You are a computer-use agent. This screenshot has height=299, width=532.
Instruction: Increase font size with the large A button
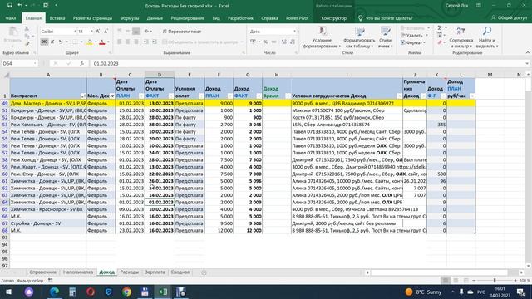(98, 32)
